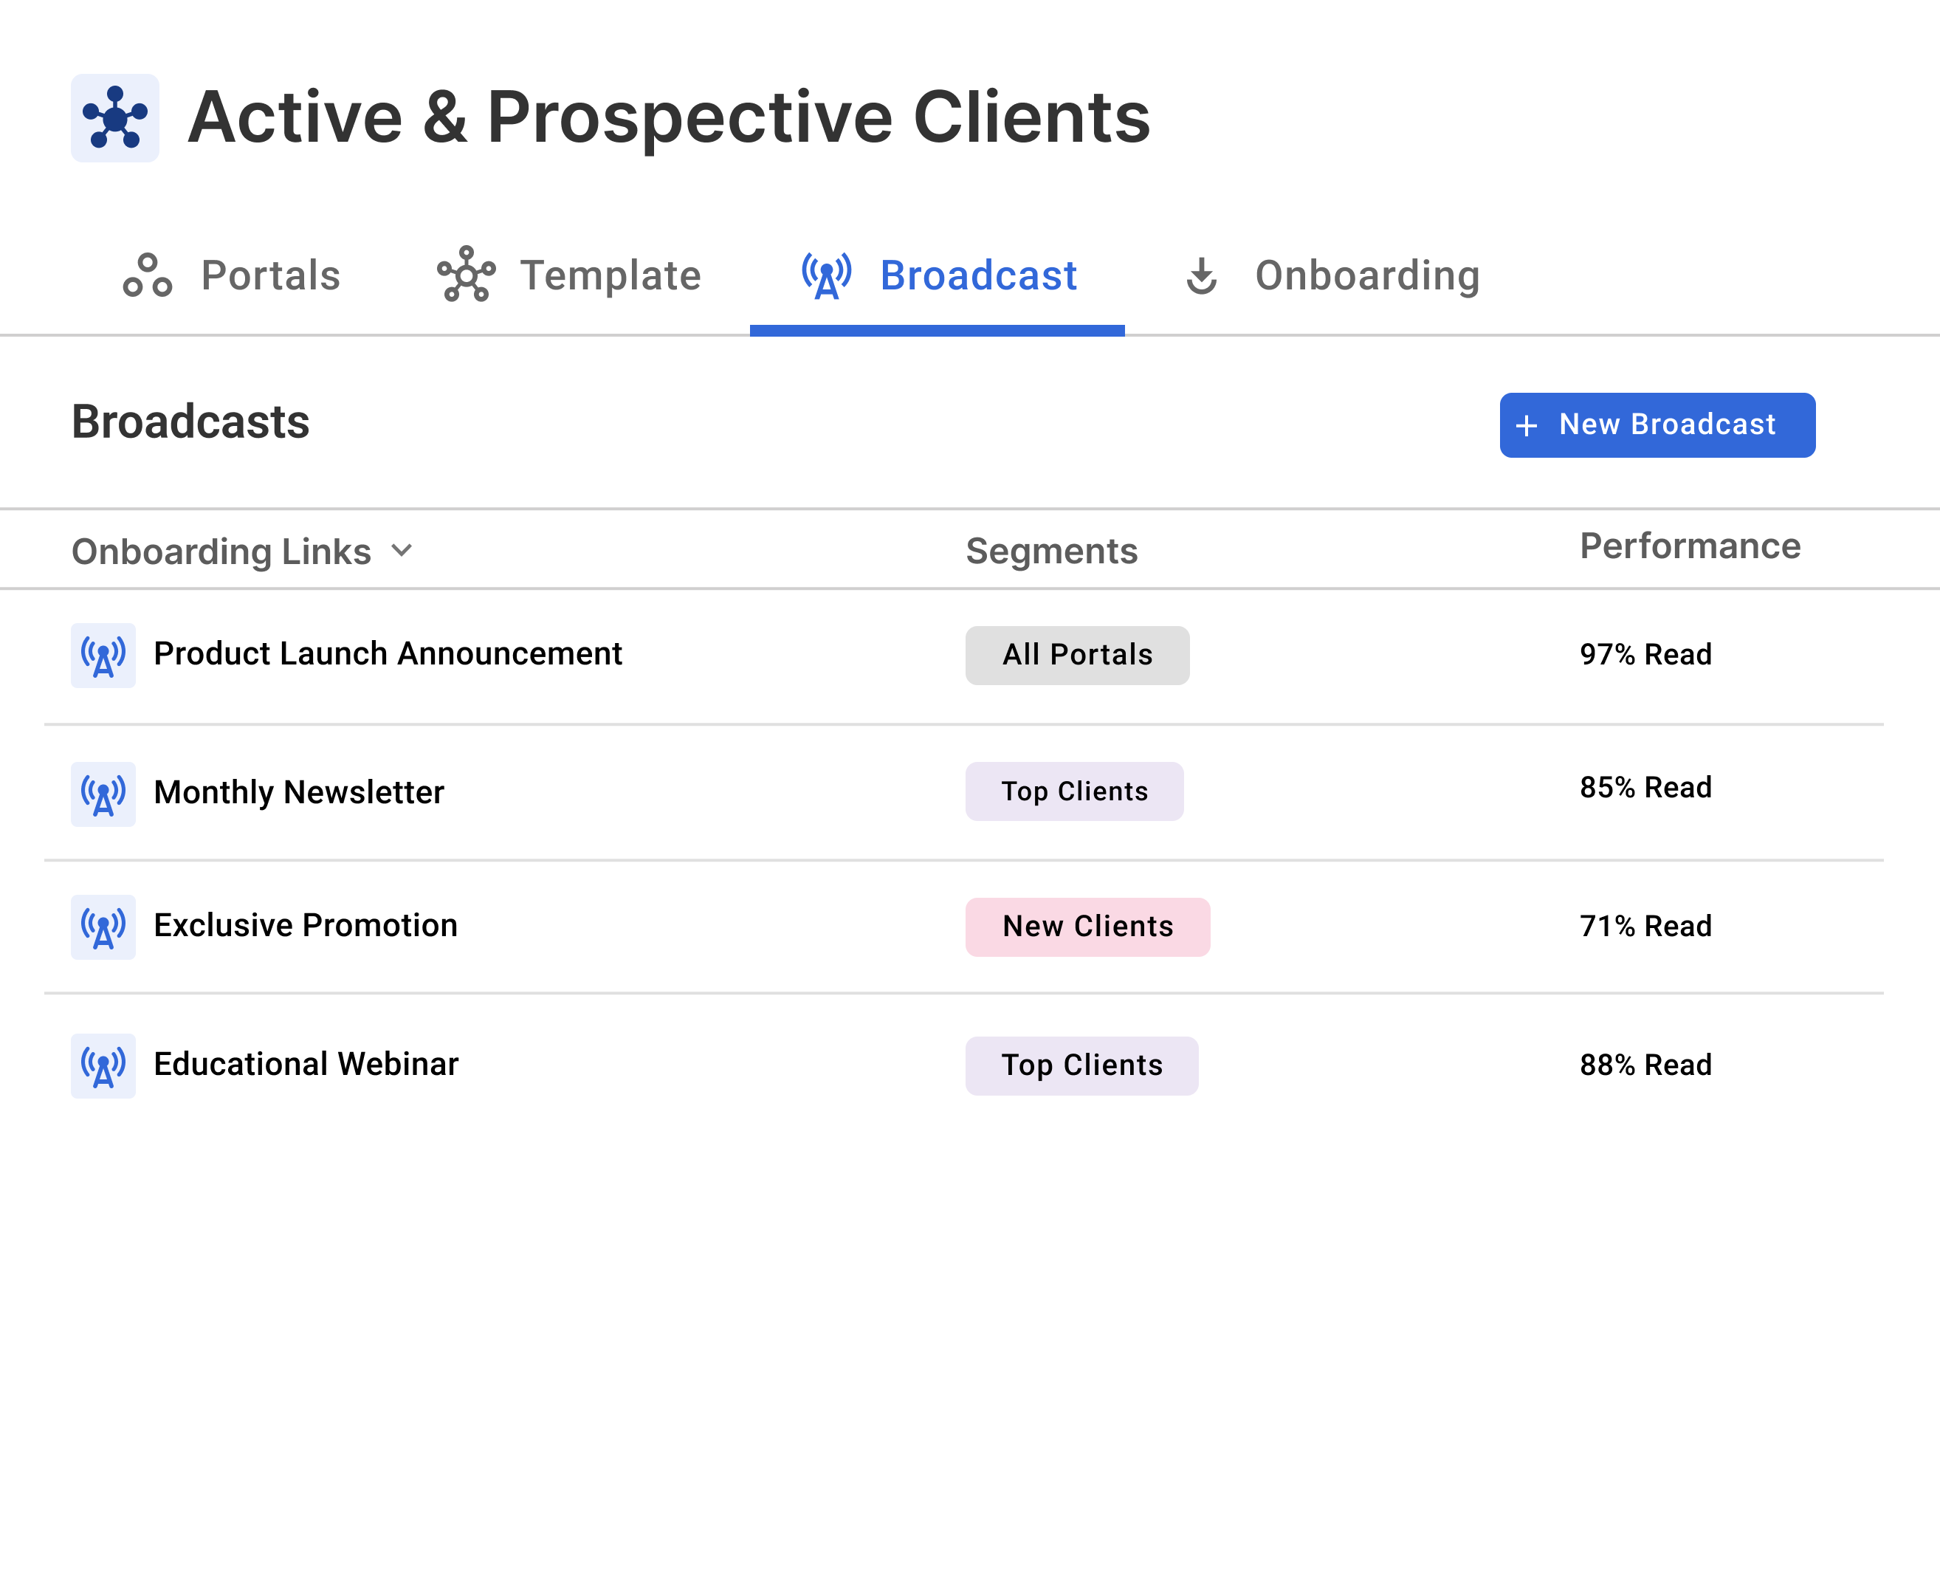Click the Template tab hub icon

click(466, 275)
